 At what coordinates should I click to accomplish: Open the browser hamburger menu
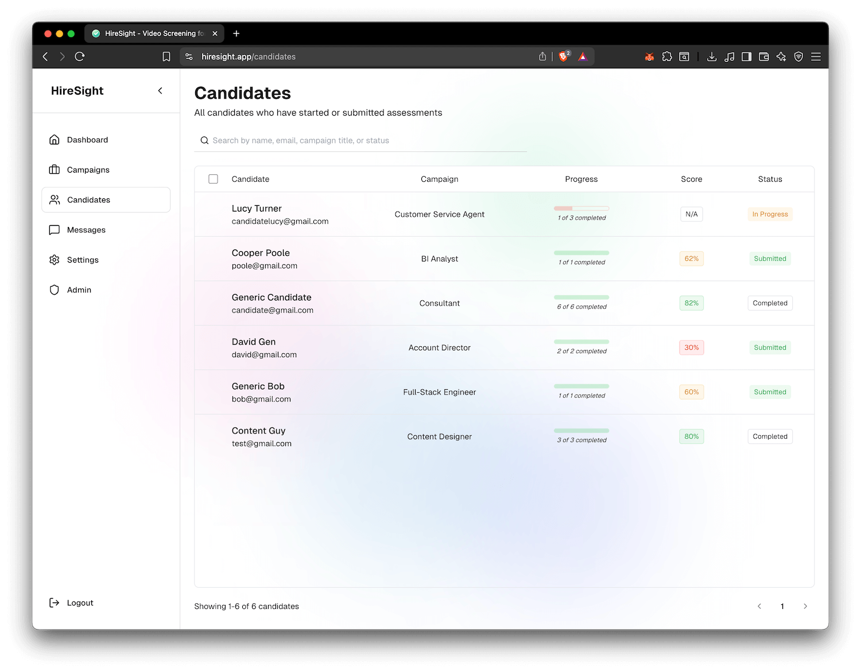pyautogui.click(x=816, y=57)
